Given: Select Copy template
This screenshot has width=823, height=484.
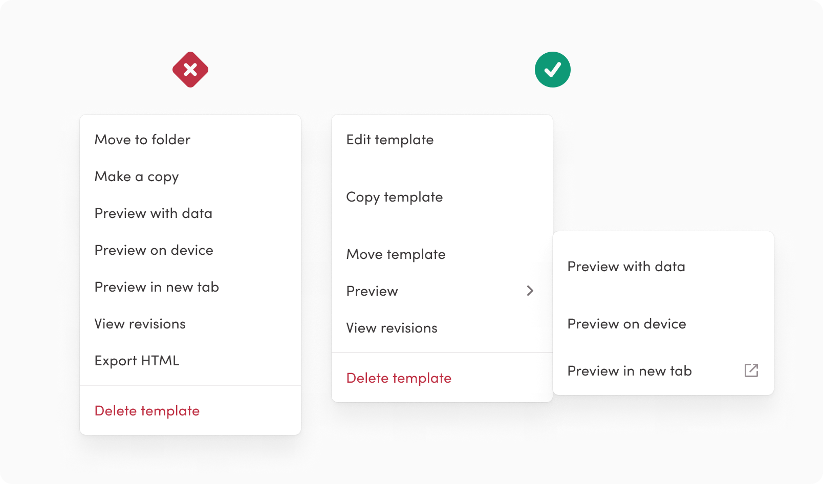Looking at the screenshot, I should coord(394,197).
